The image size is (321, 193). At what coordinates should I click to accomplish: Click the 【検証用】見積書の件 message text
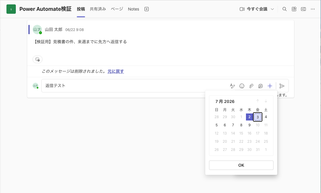(80, 42)
